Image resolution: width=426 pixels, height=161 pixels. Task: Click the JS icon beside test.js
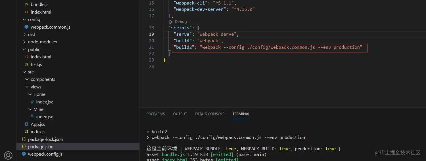(26, 64)
